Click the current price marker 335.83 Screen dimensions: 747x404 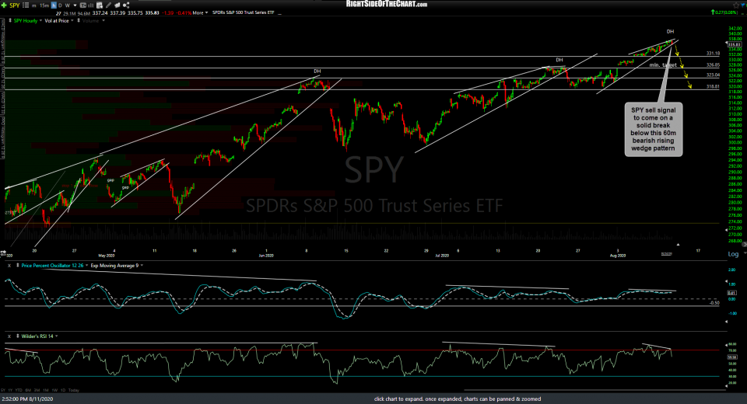[x=735, y=44]
